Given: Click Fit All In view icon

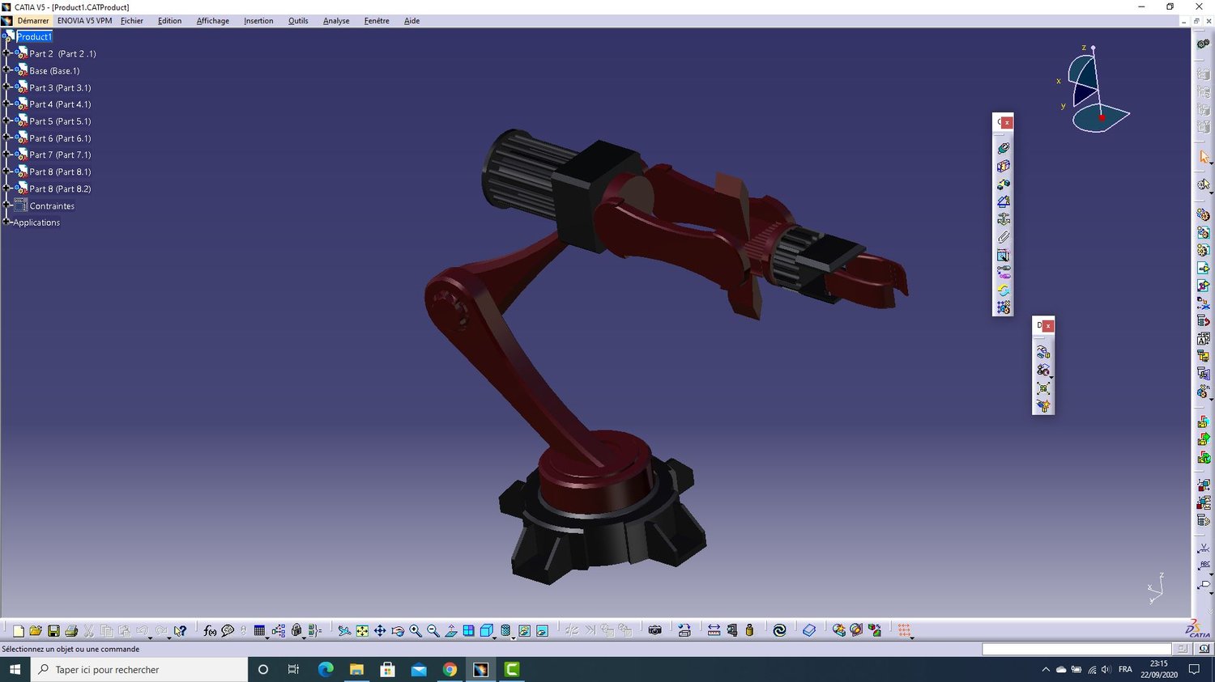Looking at the screenshot, I should point(362,631).
